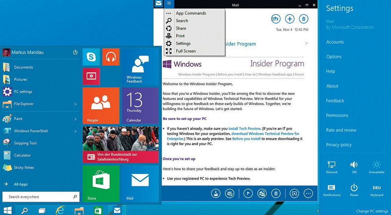Expand Paint jump list arrow

pos(75,119)
